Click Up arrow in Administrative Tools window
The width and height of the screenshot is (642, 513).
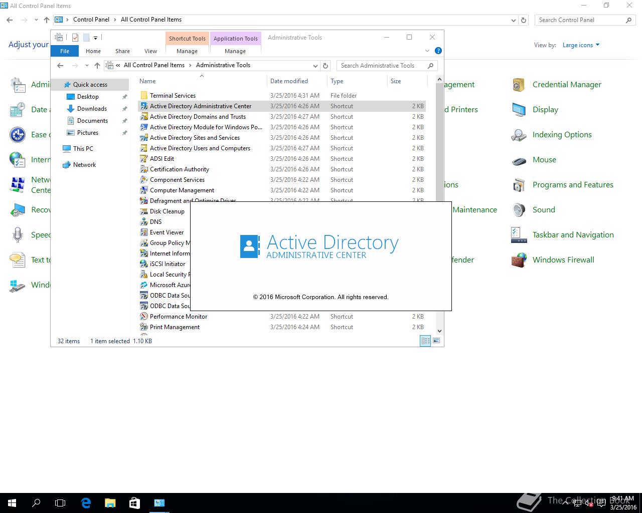(x=97, y=66)
